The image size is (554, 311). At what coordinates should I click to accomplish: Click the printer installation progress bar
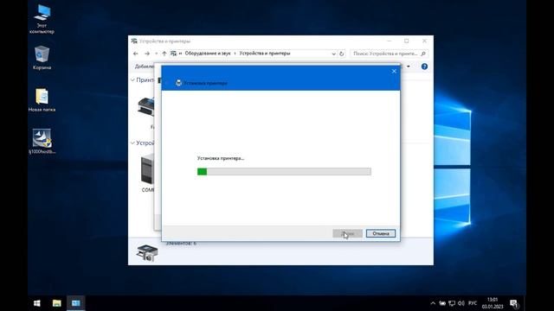pos(284,172)
